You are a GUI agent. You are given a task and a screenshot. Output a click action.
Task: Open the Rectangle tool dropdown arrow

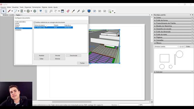(x=25, y=11)
